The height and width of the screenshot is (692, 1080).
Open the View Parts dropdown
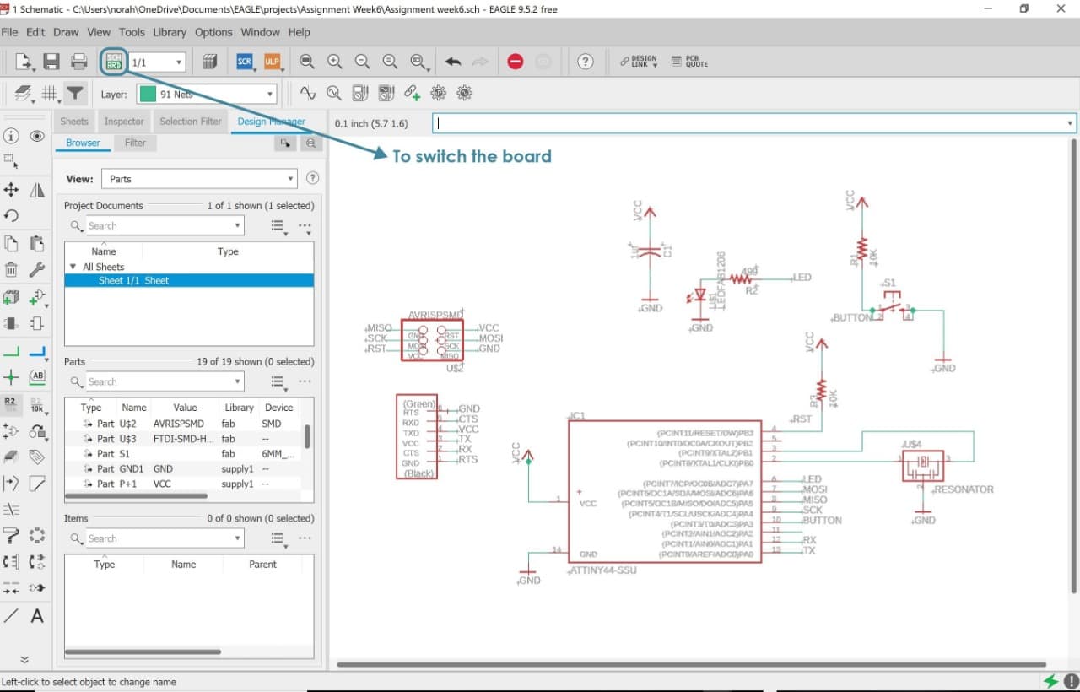290,179
